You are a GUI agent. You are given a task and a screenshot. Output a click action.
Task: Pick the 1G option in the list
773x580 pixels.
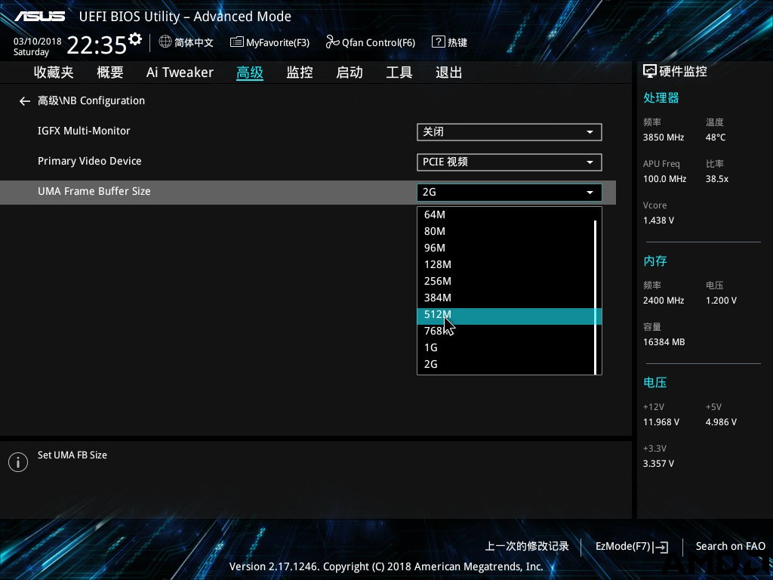tap(506, 347)
